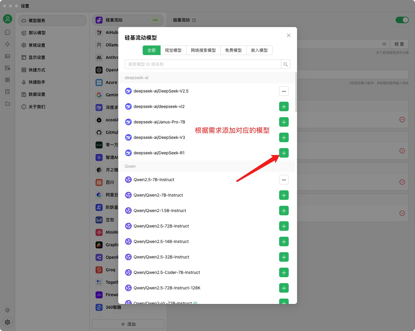The image size is (415, 331).
Task: Open the knowledge base sidebar icon
Action: click(7, 92)
